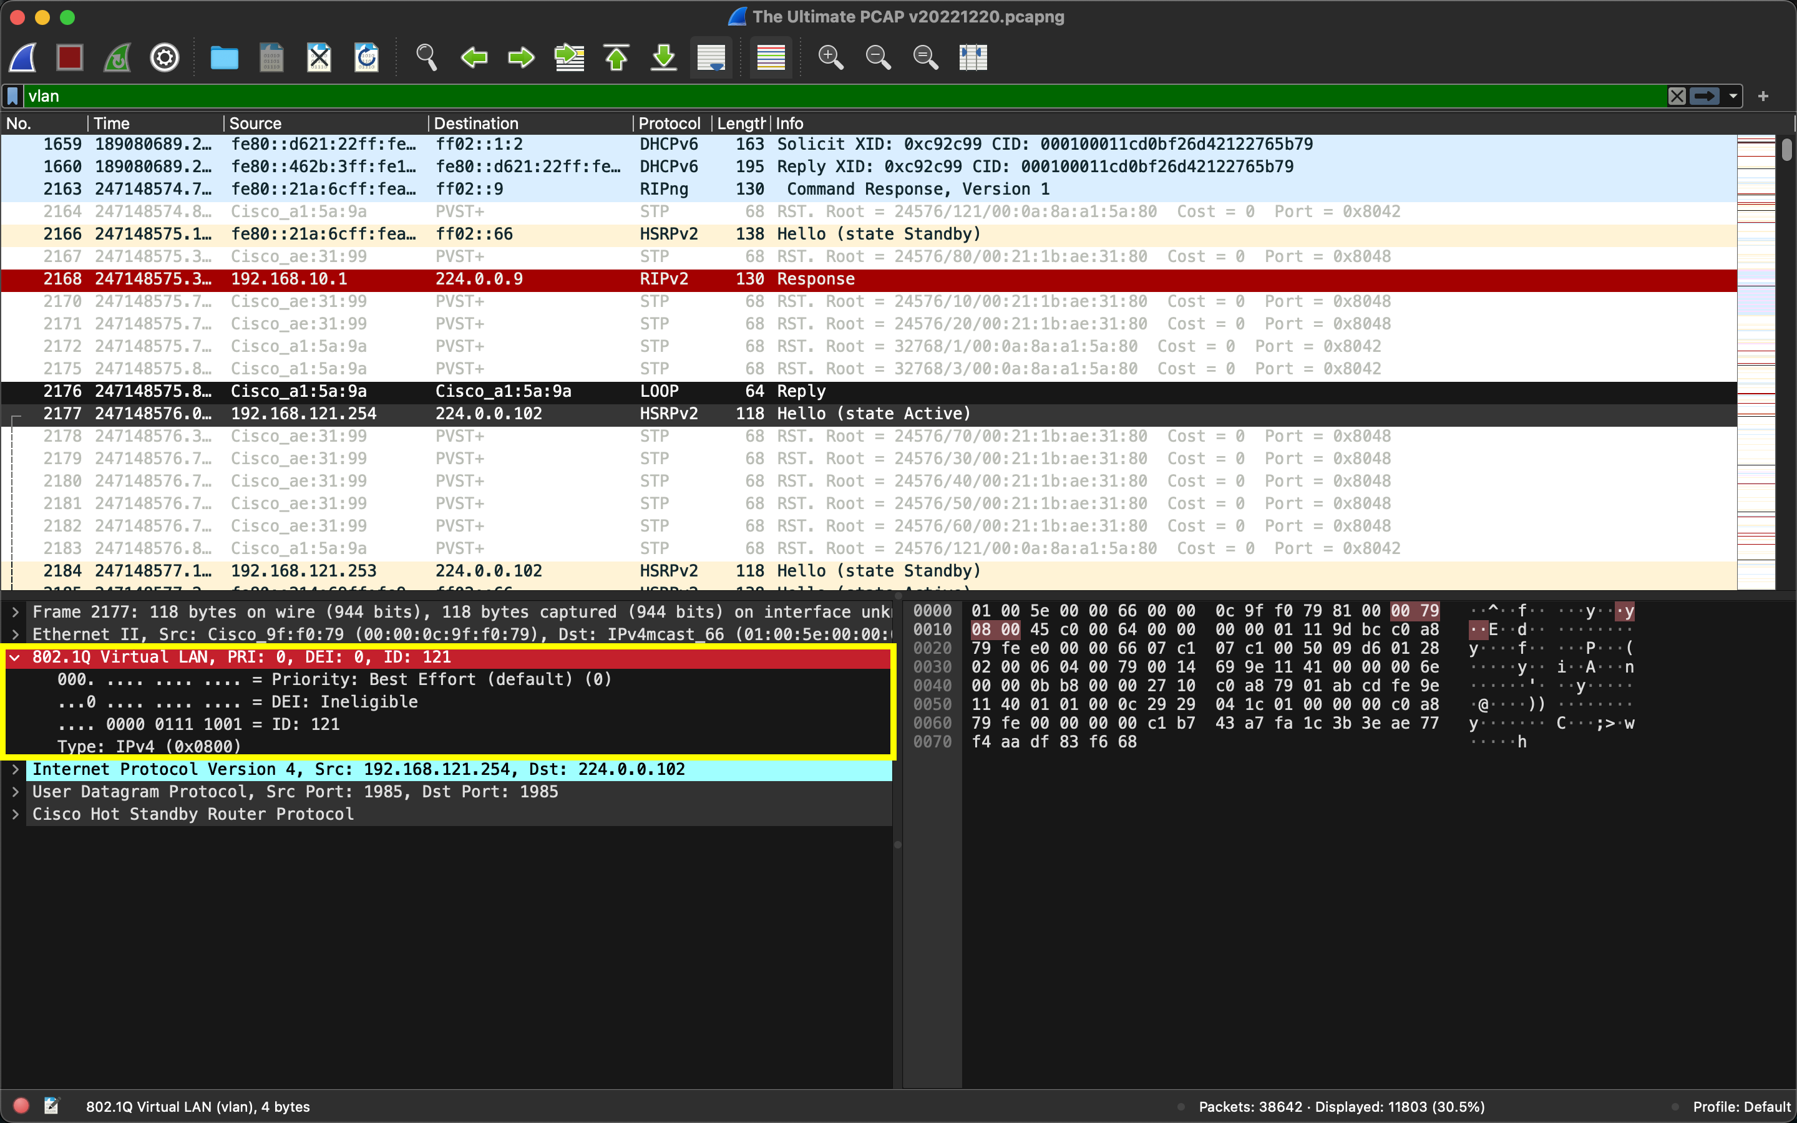Go forward in packet history
1797x1123 pixels.
521,57
